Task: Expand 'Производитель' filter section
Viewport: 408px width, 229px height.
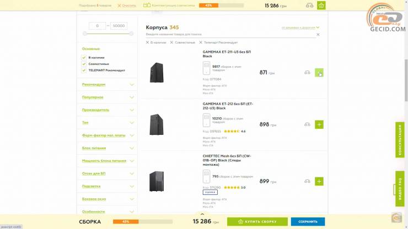Action: (x=108, y=110)
